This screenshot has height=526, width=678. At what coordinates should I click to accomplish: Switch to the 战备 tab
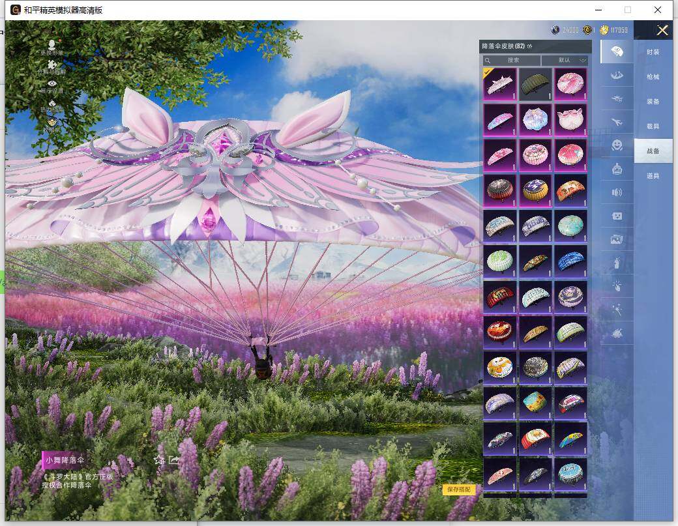653,151
